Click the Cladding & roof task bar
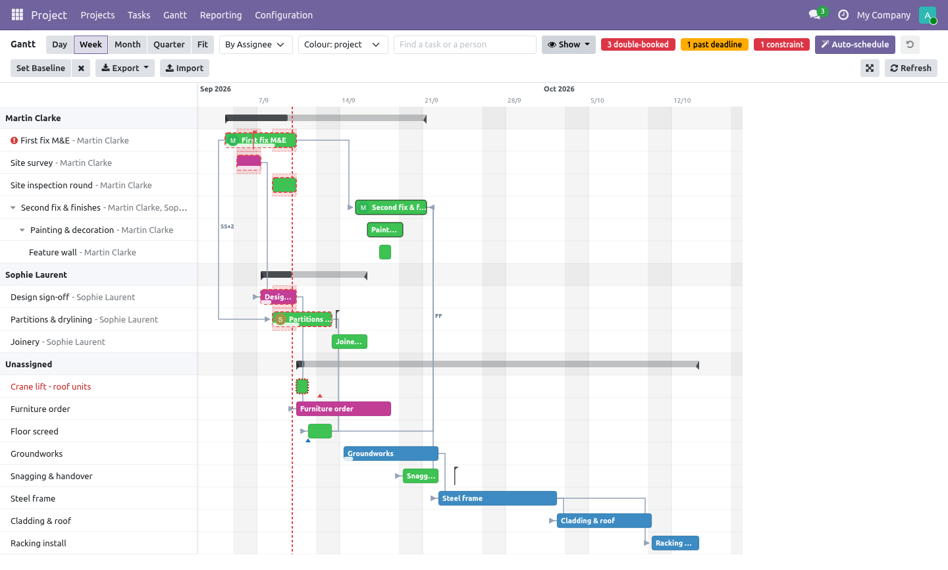The height and width of the screenshot is (570, 948). tap(604, 521)
